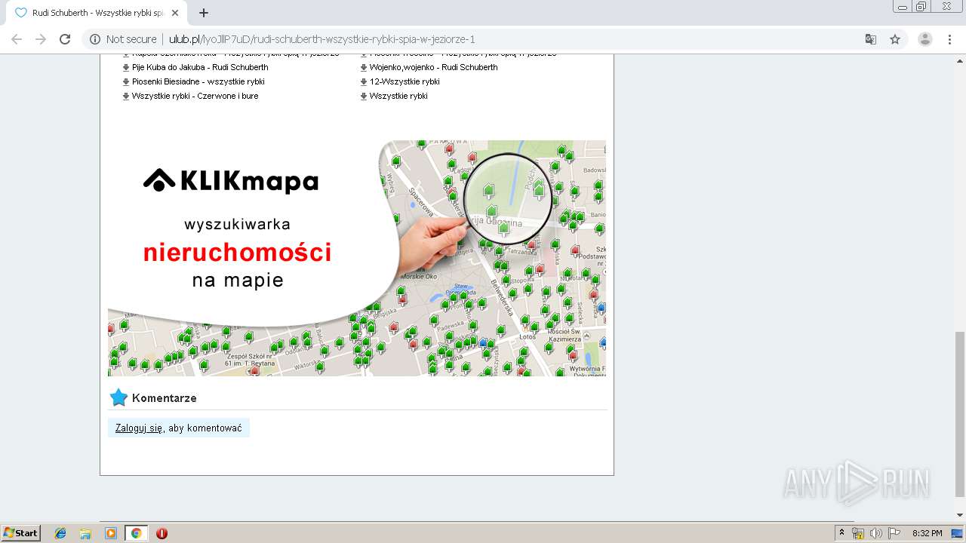Open the Google Translate page icon
The width and height of the screenshot is (966, 543).
[870, 39]
